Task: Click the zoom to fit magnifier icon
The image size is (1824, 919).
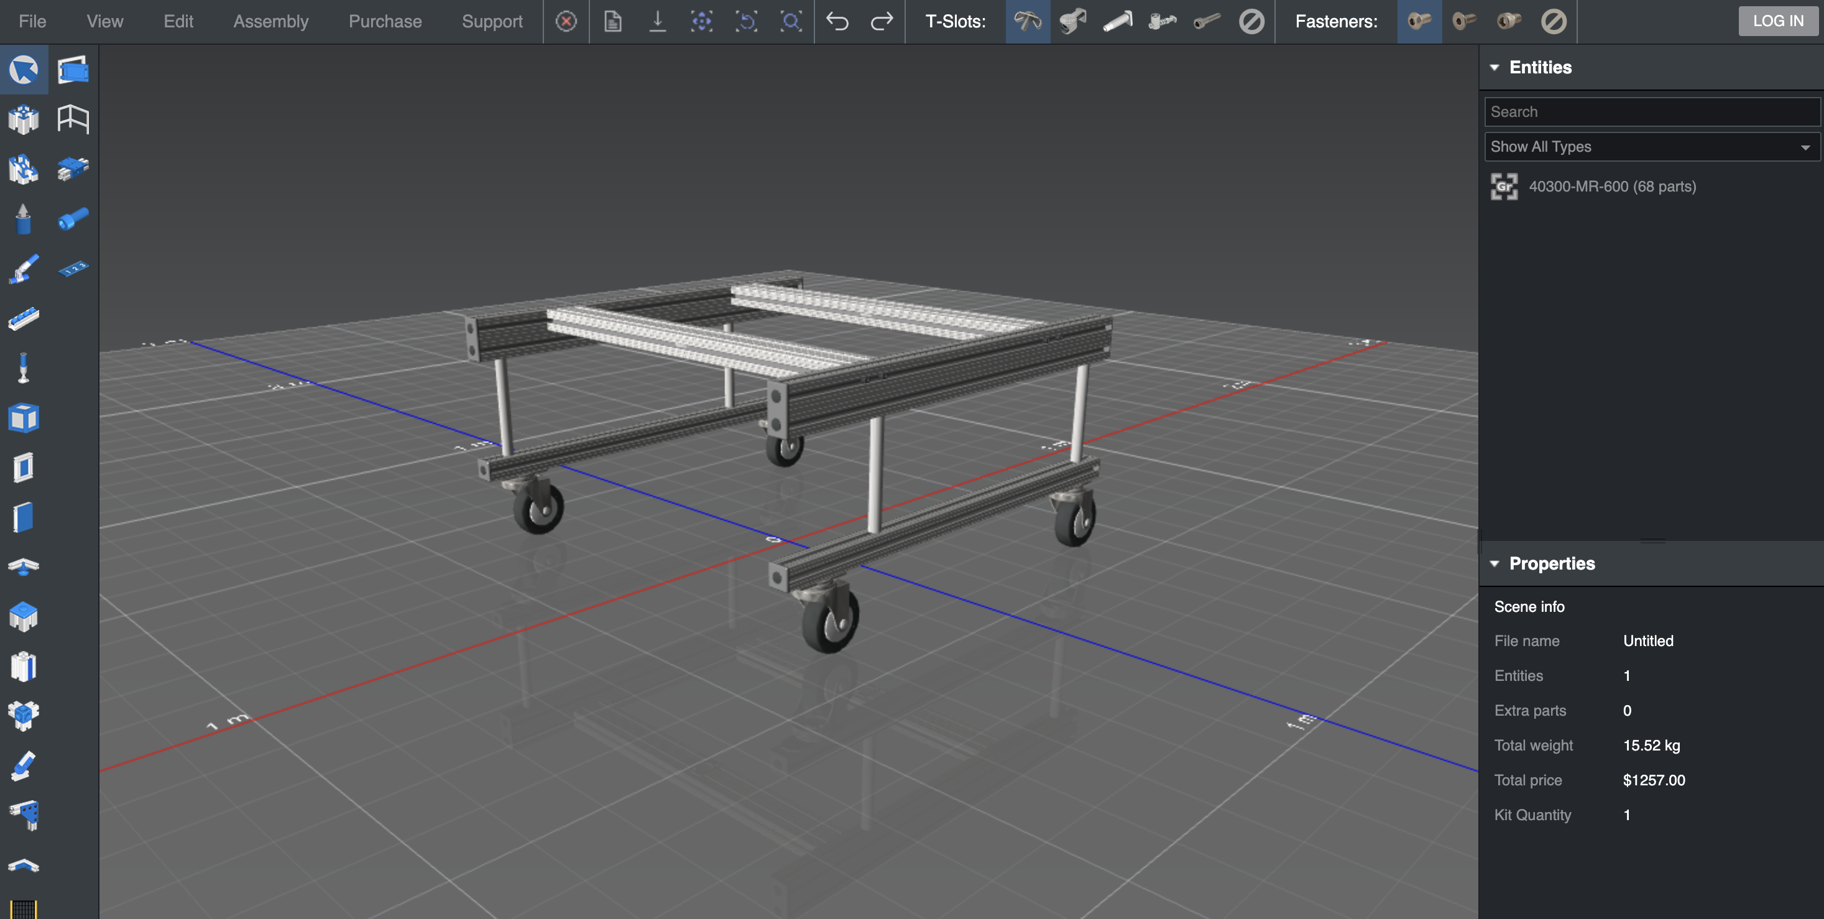Action: [791, 21]
